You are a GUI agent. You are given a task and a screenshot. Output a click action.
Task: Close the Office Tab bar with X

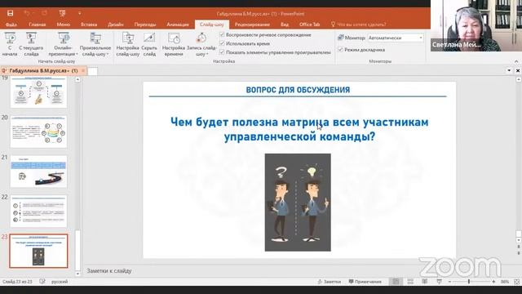[518, 71]
